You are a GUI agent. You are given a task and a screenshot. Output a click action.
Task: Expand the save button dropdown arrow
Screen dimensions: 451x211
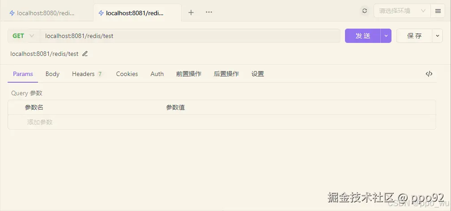(437, 36)
